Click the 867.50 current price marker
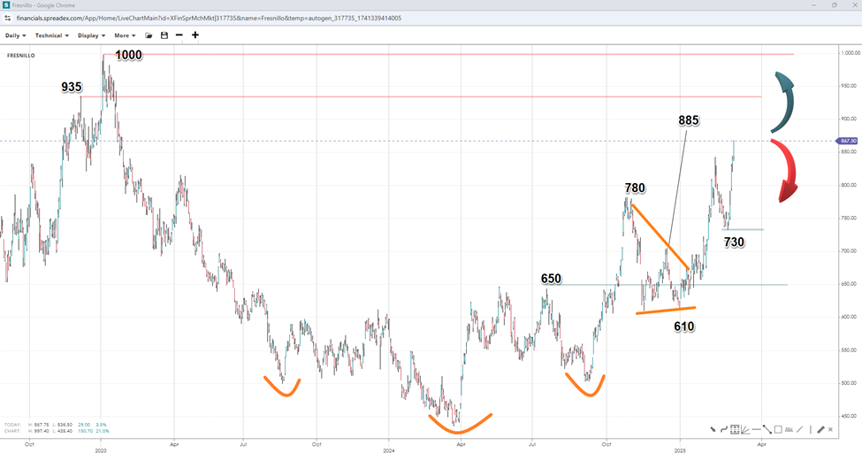This screenshot has width=862, height=461. click(x=849, y=141)
